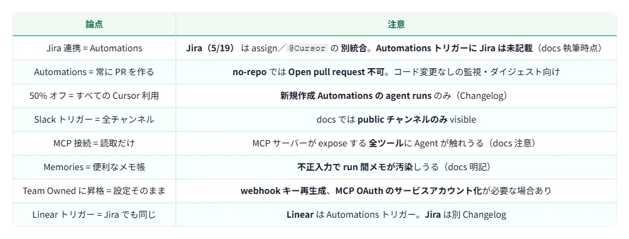The image size is (629, 239).
Task: Select 'Automations = 常に PR を作る' cell
Action: (x=94, y=72)
